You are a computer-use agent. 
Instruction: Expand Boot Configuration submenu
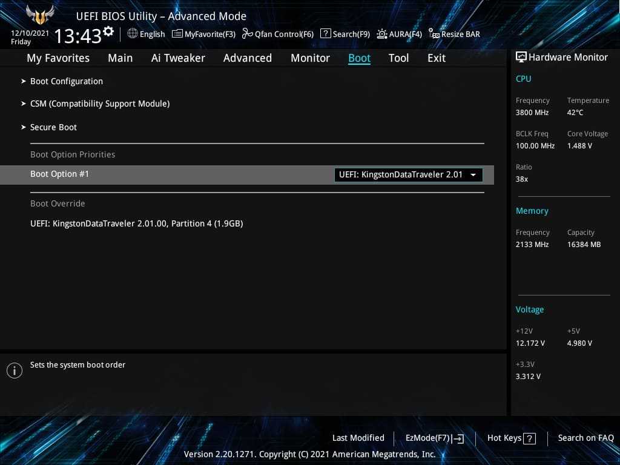(x=67, y=81)
